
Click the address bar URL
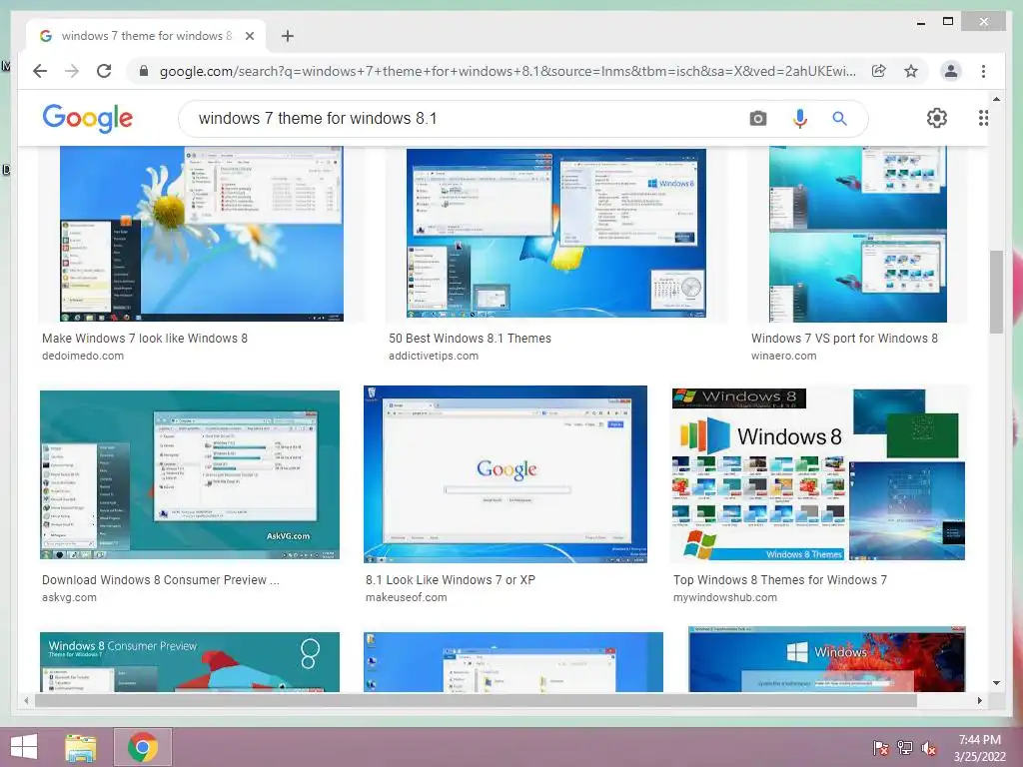(x=508, y=71)
